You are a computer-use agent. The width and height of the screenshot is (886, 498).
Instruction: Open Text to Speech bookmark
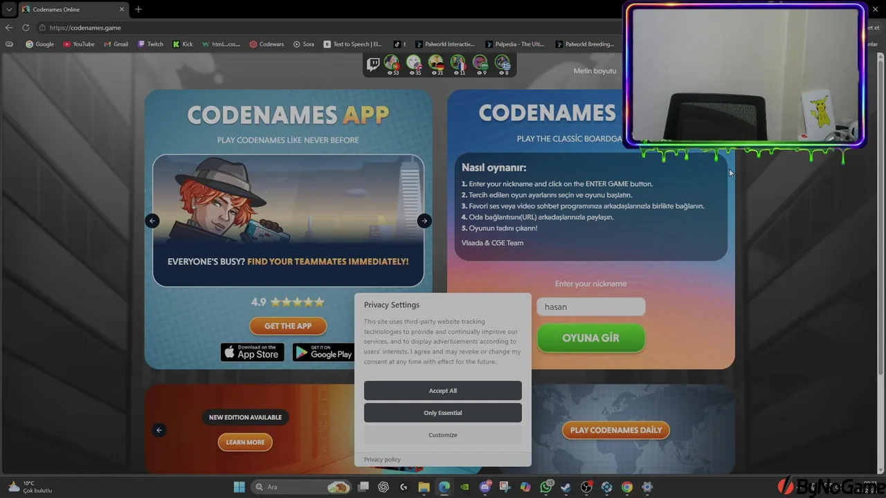[x=352, y=44]
